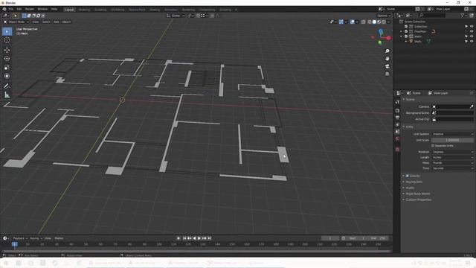
Task: Open the Window menu
Action: coord(42,9)
